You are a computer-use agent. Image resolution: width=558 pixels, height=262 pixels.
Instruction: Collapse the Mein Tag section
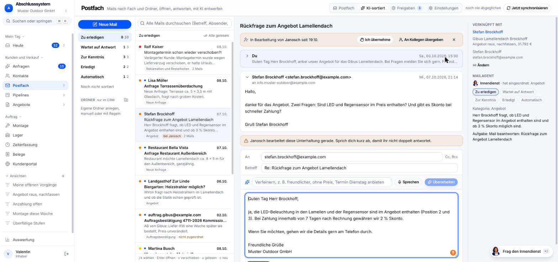click(x=15, y=36)
